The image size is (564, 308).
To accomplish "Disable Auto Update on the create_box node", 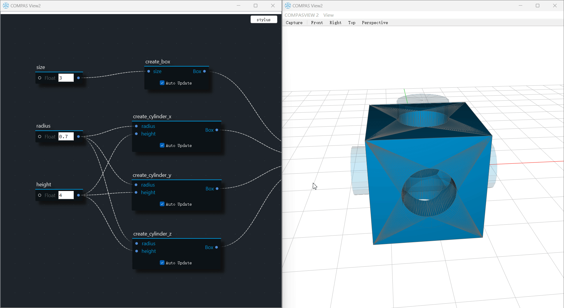I will 162,83.
